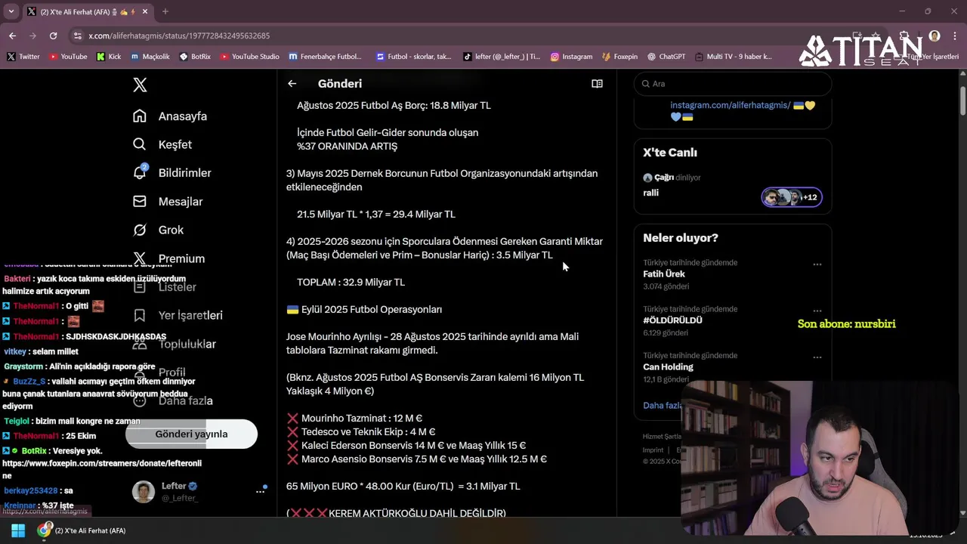
Task: Open Kick bookmark
Action: click(x=109, y=57)
